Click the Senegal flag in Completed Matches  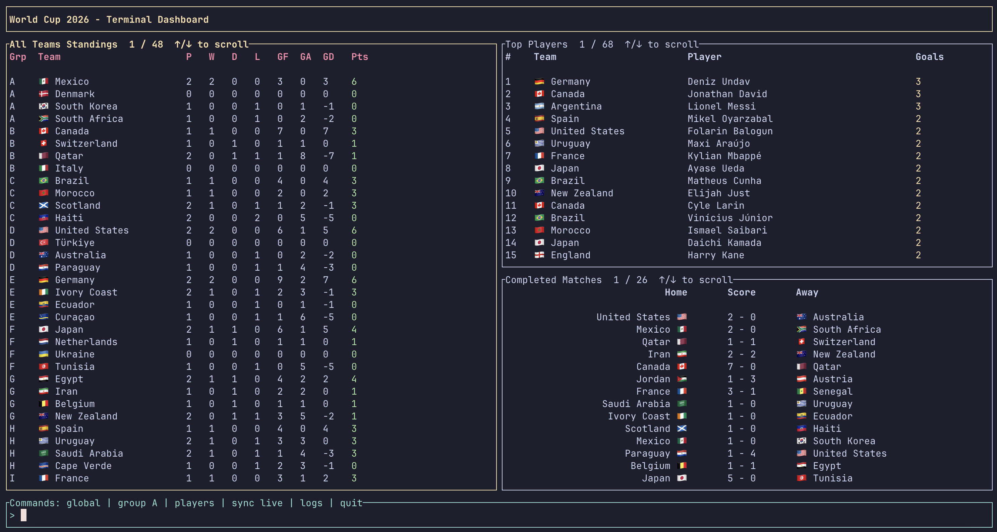(x=802, y=391)
